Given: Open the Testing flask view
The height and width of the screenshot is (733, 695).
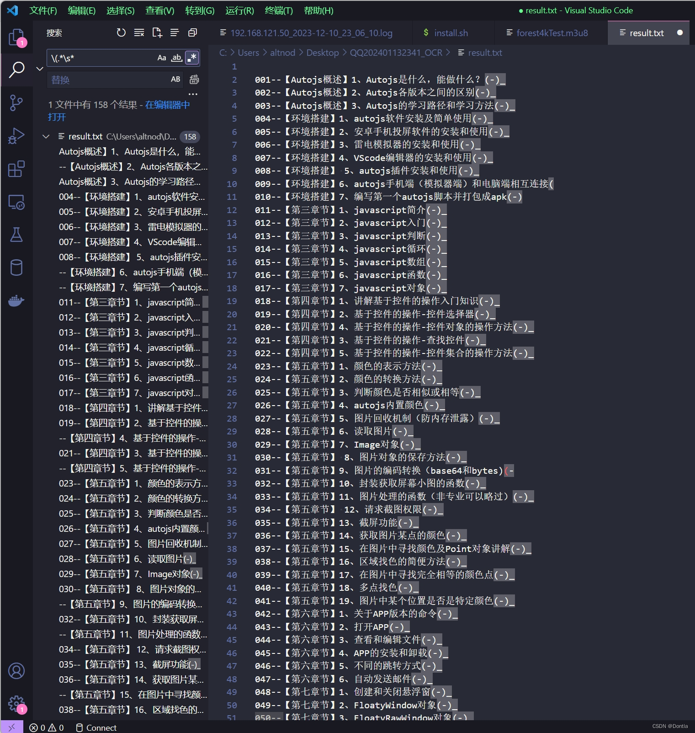Looking at the screenshot, I should (16, 235).
